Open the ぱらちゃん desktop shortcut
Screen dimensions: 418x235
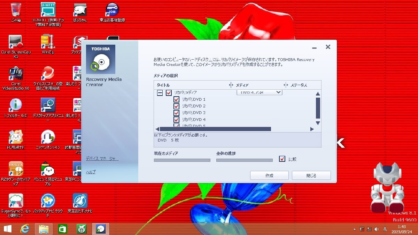click(x=80, y=12)
